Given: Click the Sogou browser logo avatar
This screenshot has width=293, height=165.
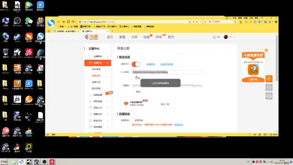Looking at the screenshot, I should tap(51, 23).
